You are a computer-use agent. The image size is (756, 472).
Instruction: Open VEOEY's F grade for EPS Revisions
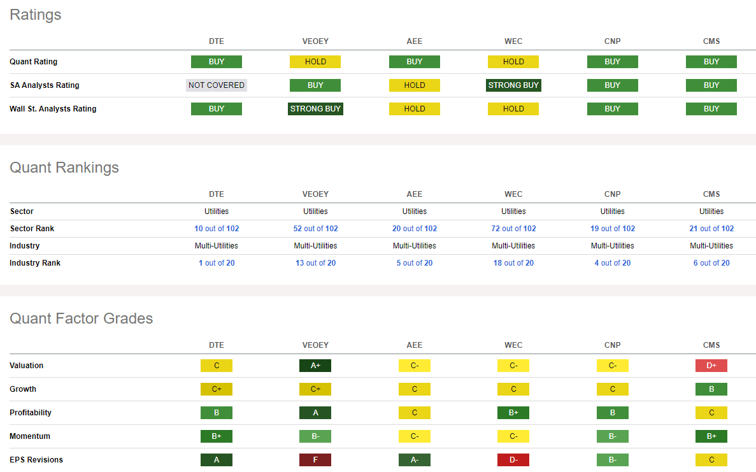(x=315, y=460)
